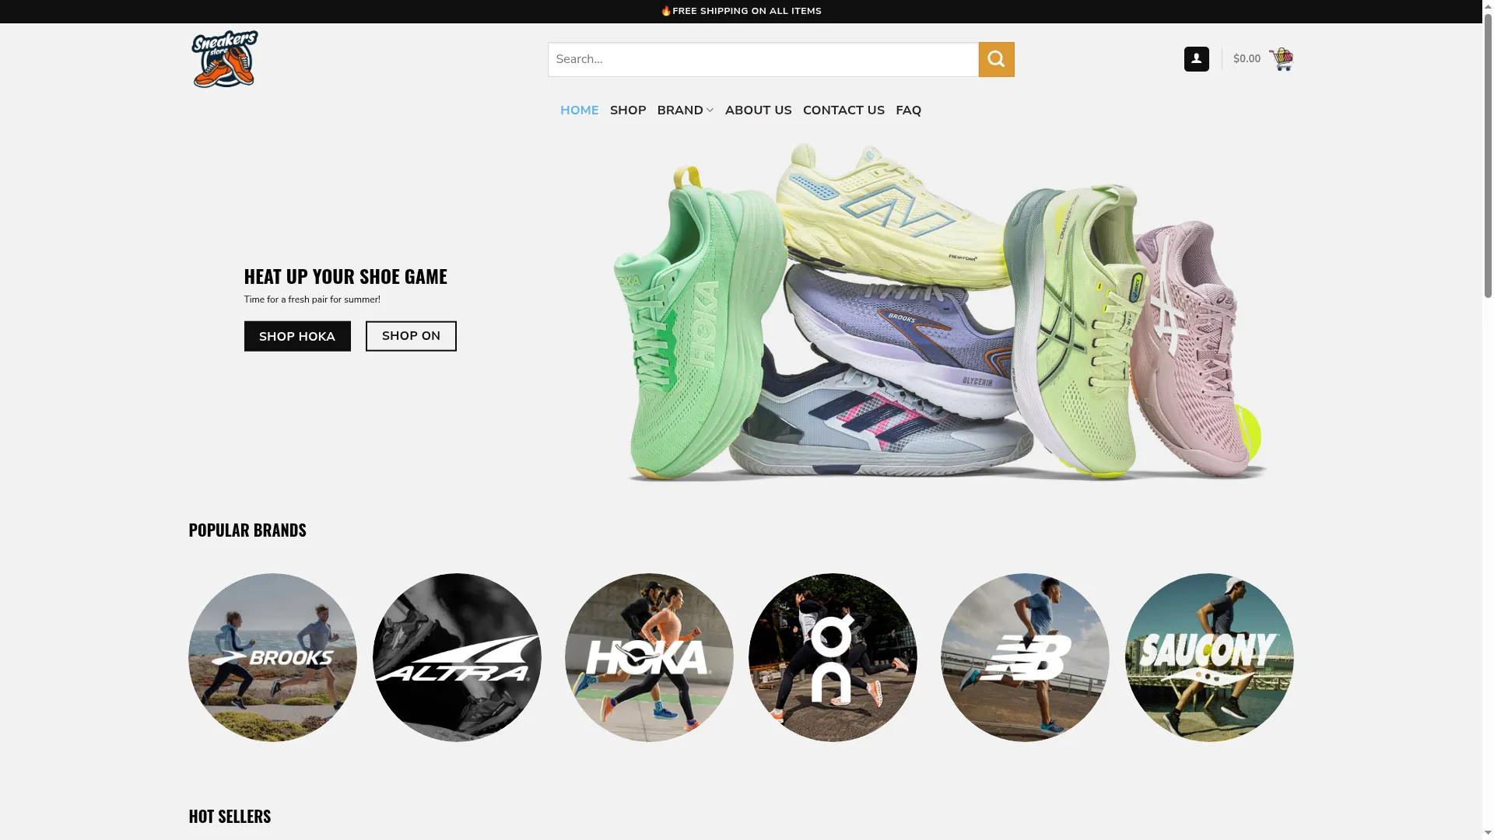Open the ABOUT US page
Viewport: 1494px width, 840px height.
(x=758, y=110)
